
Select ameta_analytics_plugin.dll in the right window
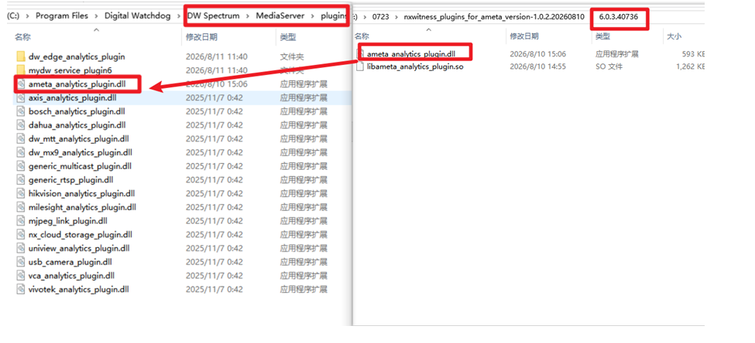[x=410, y=54]
